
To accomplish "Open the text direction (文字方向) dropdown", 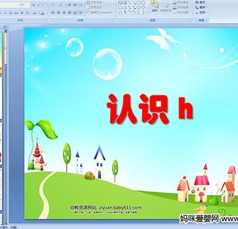I will click(x=96, y=2).
